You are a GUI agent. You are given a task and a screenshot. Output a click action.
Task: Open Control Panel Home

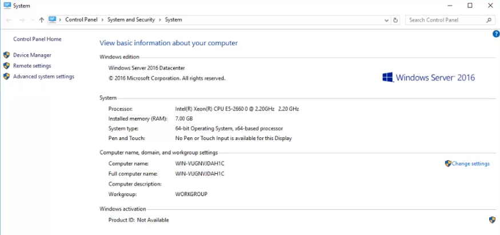(37, 39)
